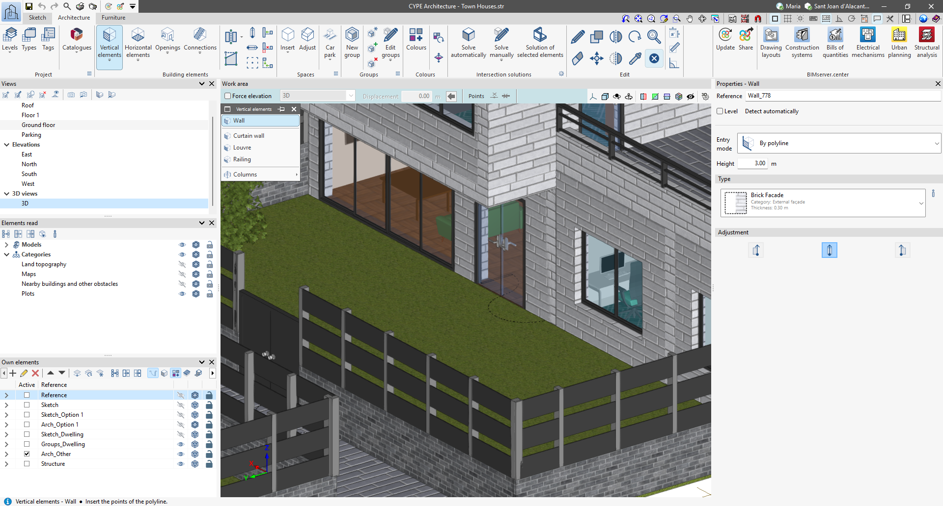Click the Share icon

tap(746, 40)
